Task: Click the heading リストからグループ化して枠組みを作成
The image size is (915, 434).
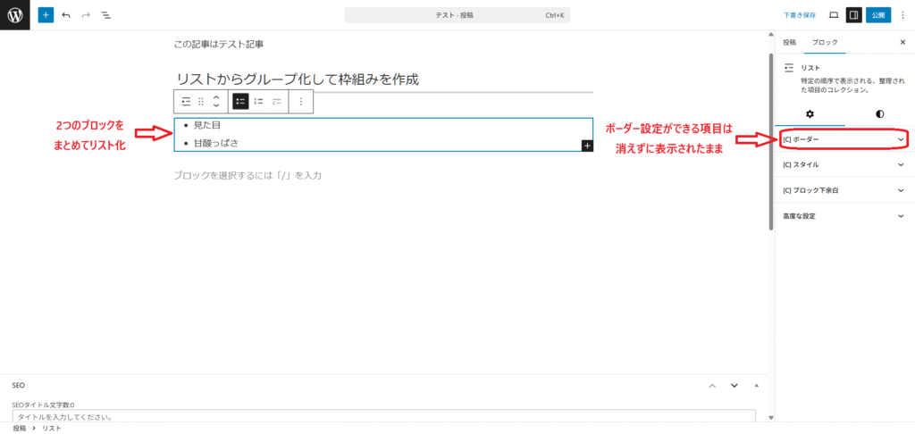Action: (298, 79)
